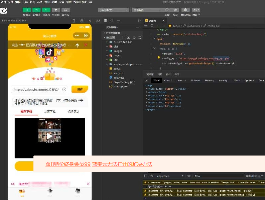Click the element inspect icon beside Wxml
The width and height of the screenshot is (265, 200).
pos(146,80)
